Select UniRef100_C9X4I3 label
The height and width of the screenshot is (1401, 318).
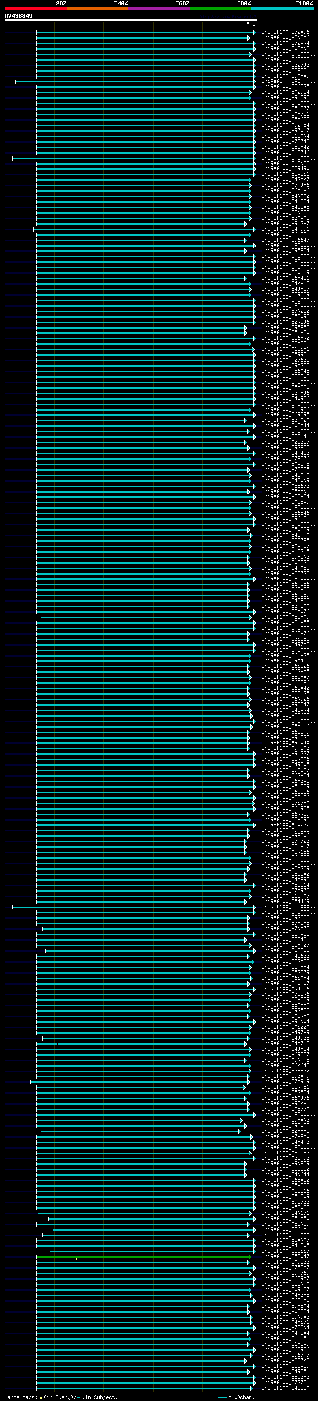click(285, 661)
